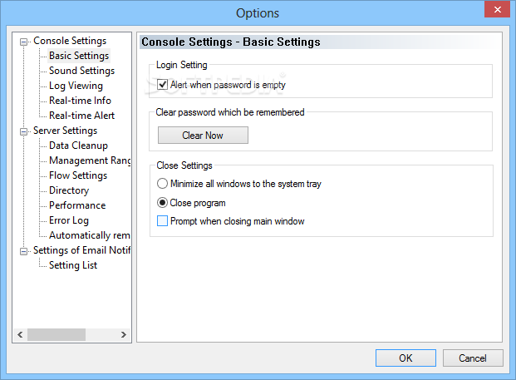Show Data Cleanup settings page
This screenshot has width=516, height=380.
78,146
